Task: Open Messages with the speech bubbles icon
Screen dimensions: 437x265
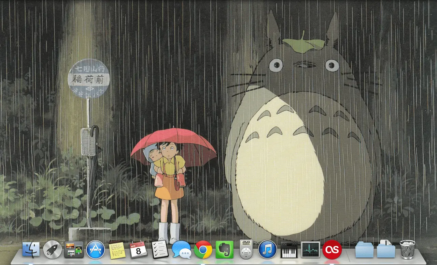Action: click(x=182, y=250)
